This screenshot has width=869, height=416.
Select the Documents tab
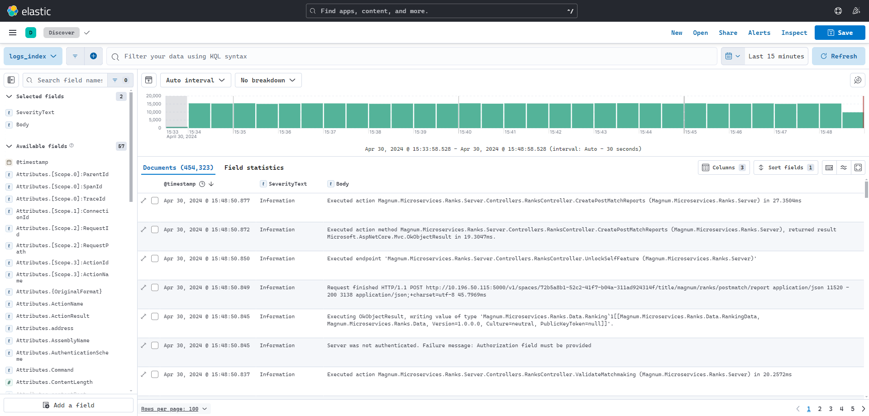(x=178, y=167)
